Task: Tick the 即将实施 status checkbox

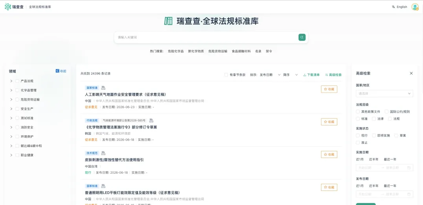Action: click(x=373, y=135)
